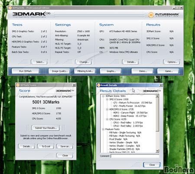195x174 pixels.
Task: Click the Anti-Aliasing 8 sample AA value
Action: tap(83, 35)
